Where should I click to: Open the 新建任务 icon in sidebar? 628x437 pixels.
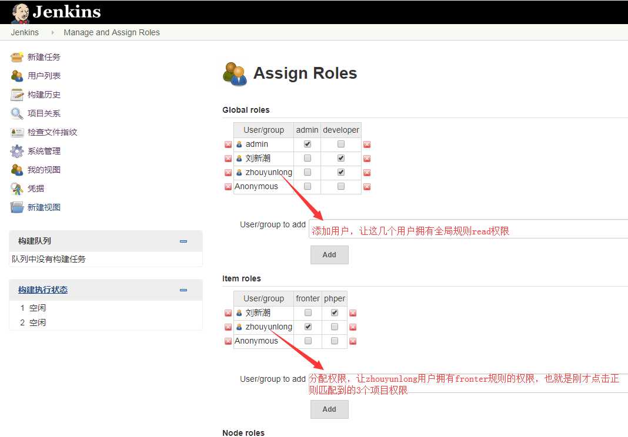coord(17,57)
